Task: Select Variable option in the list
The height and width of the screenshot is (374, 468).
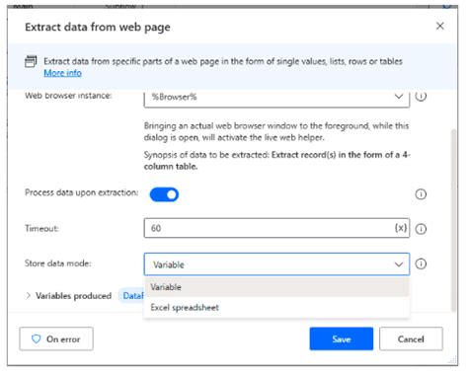Action: click(x=276, y=287)
